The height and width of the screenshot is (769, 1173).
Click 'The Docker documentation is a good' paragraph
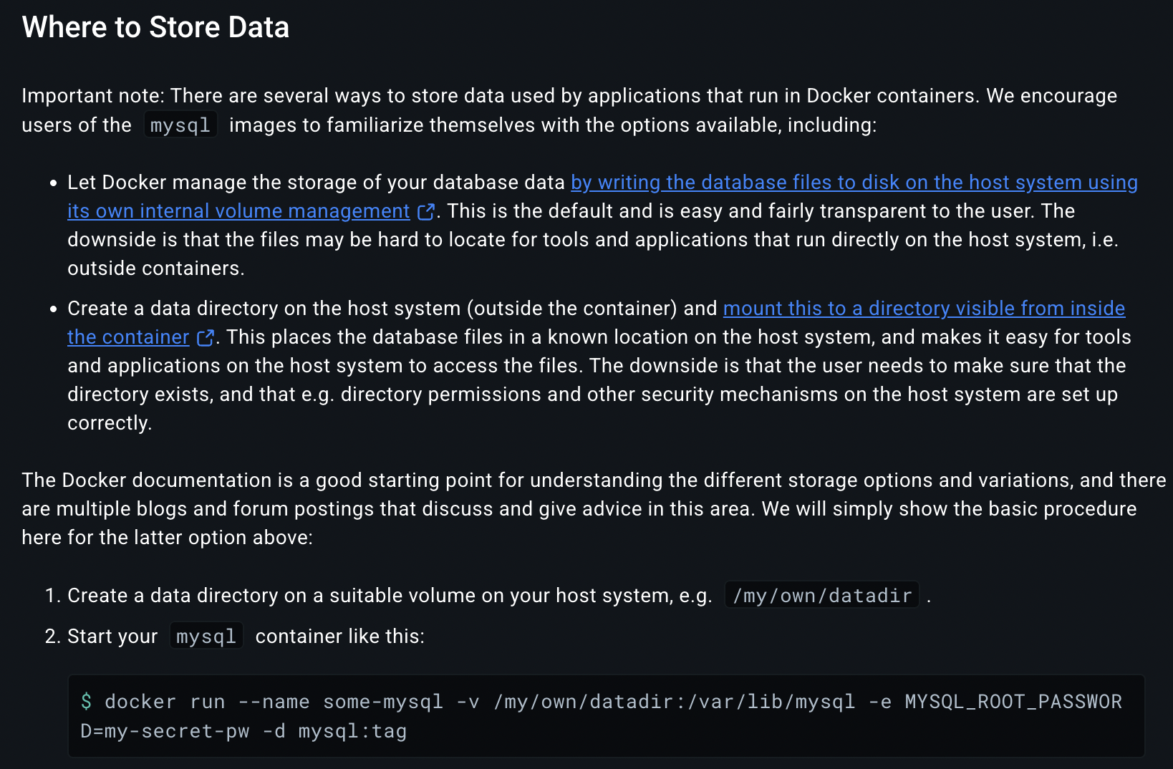[594, 509]
